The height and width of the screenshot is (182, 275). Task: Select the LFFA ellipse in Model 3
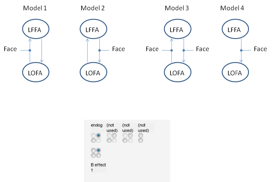click(x=177, y=30)
